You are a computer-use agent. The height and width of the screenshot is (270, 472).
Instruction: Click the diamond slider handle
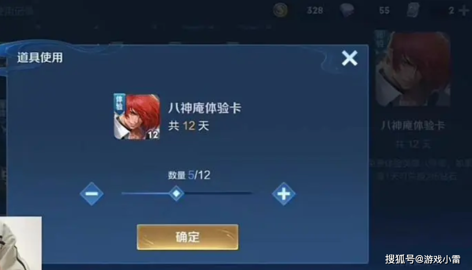click(176, 194)
